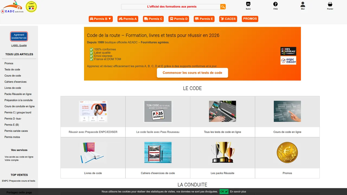The image size is (347, 195).
Task: Open the Cours de code en ligne thumbnail
Action: [287, 111]
